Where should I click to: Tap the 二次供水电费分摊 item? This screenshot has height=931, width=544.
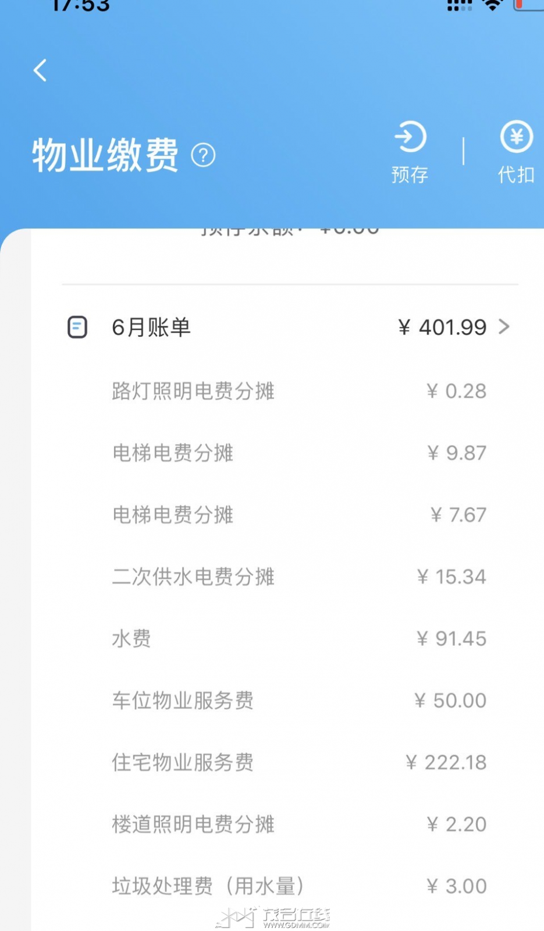click(x=193, y=577)
